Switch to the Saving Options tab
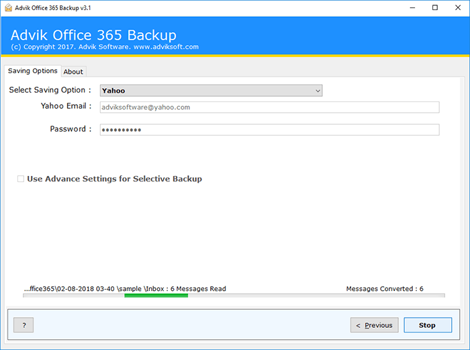Image resolution: width=470 pixels, height=350 pixels. click(x=33, y=71)
